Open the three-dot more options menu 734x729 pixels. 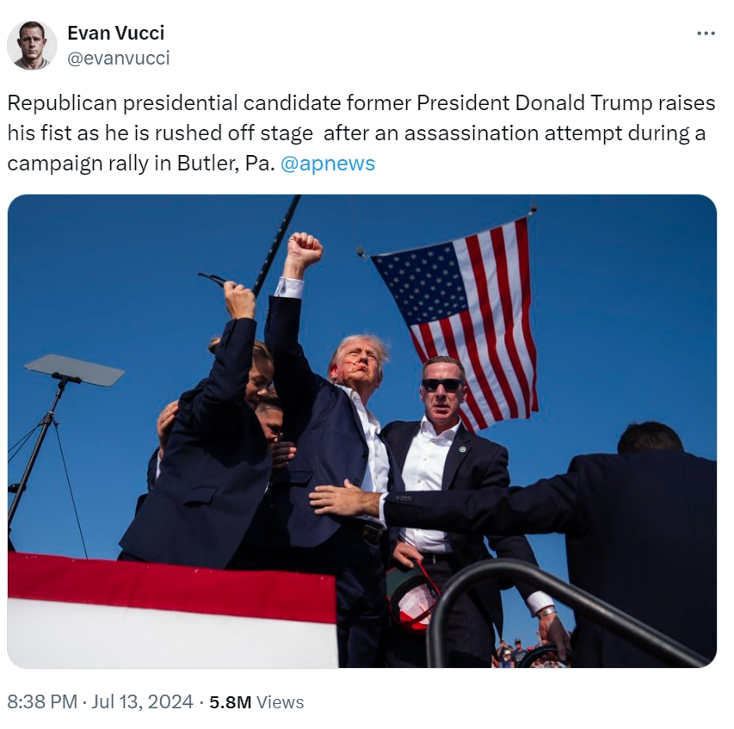(706, 34)
